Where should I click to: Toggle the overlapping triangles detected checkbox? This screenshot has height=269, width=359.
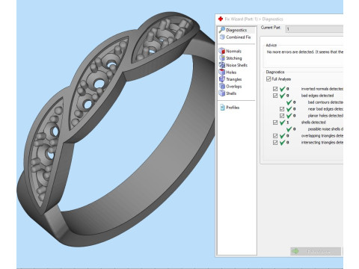275,136
